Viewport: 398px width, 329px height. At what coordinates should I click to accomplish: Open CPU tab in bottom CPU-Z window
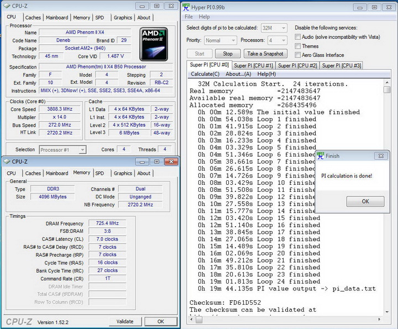(11, 173)
